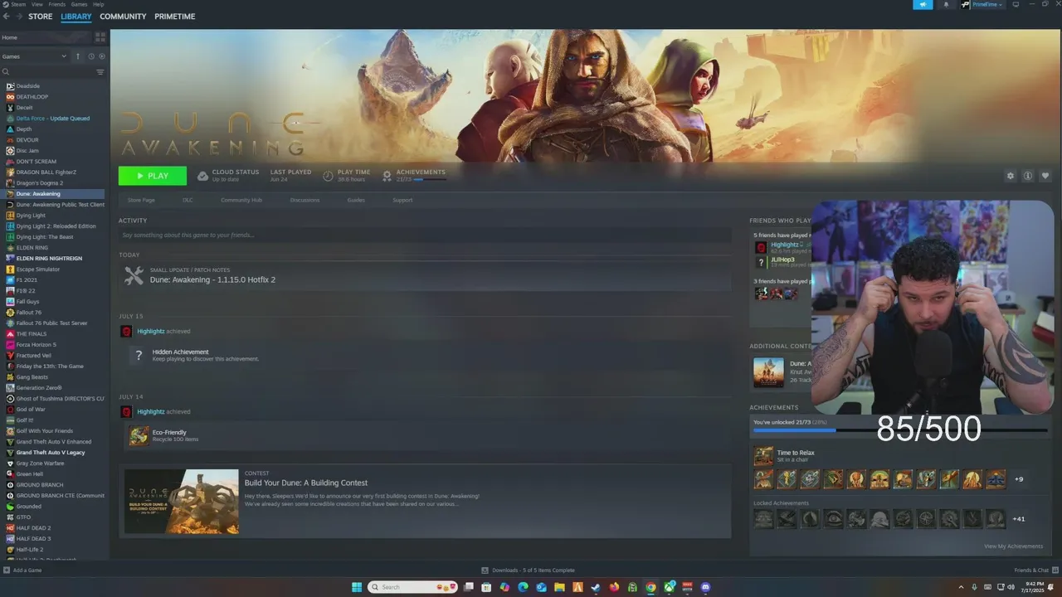Click the locked compass achievement icon
This screenshot has width=1062, height=597.
pos(926,519)
